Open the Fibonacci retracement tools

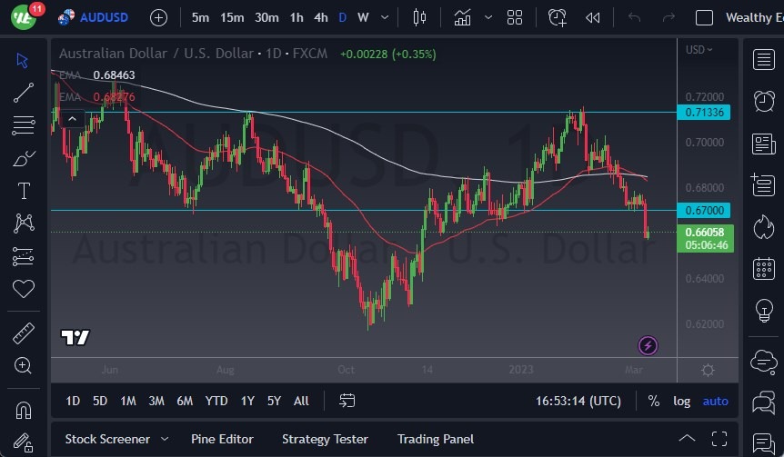click(x=24, y=124)
